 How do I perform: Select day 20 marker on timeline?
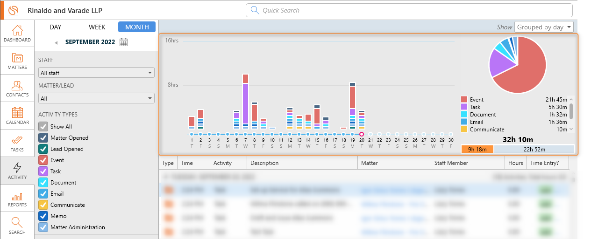point(362,134)
